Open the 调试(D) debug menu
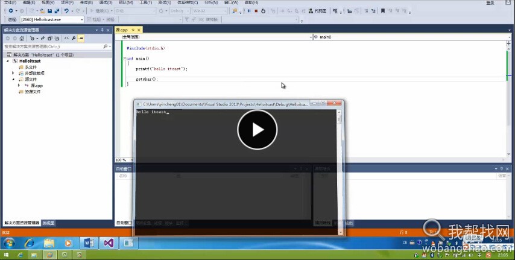 106,2
